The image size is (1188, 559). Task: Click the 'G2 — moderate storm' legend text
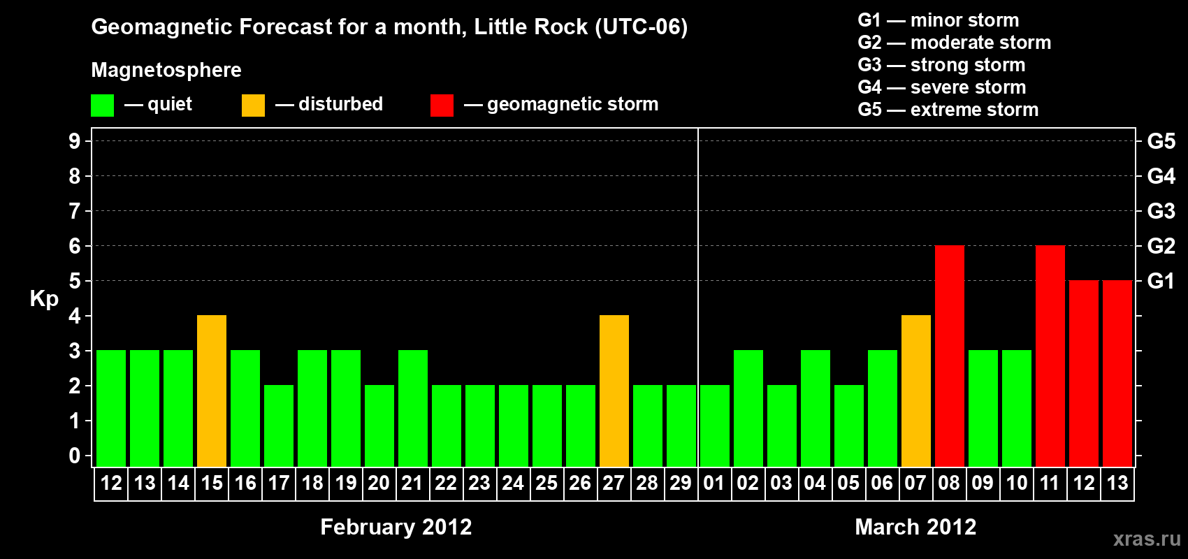click(955, 43)
